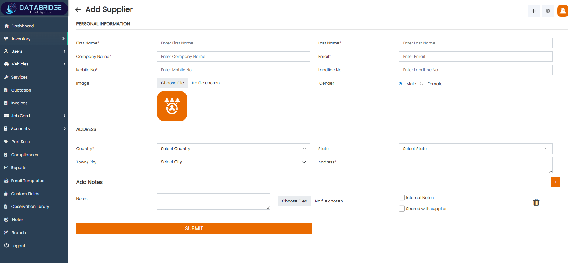Click the Inventory sliders icon
The width and height of the screenshot is (584, 263).
pyautogui.click(x=6, y=39)
